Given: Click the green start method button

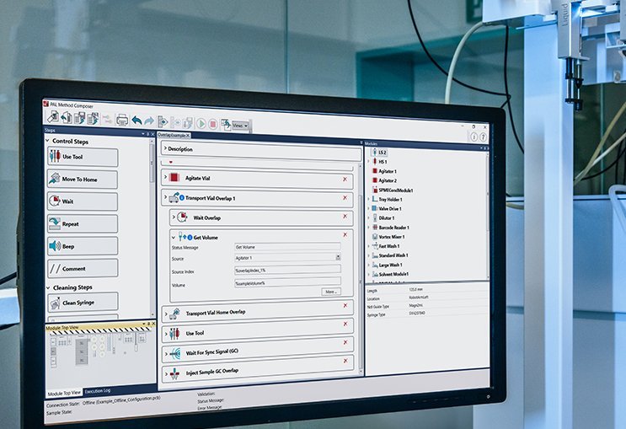Looking at the screenshot, I should [201, 124].
